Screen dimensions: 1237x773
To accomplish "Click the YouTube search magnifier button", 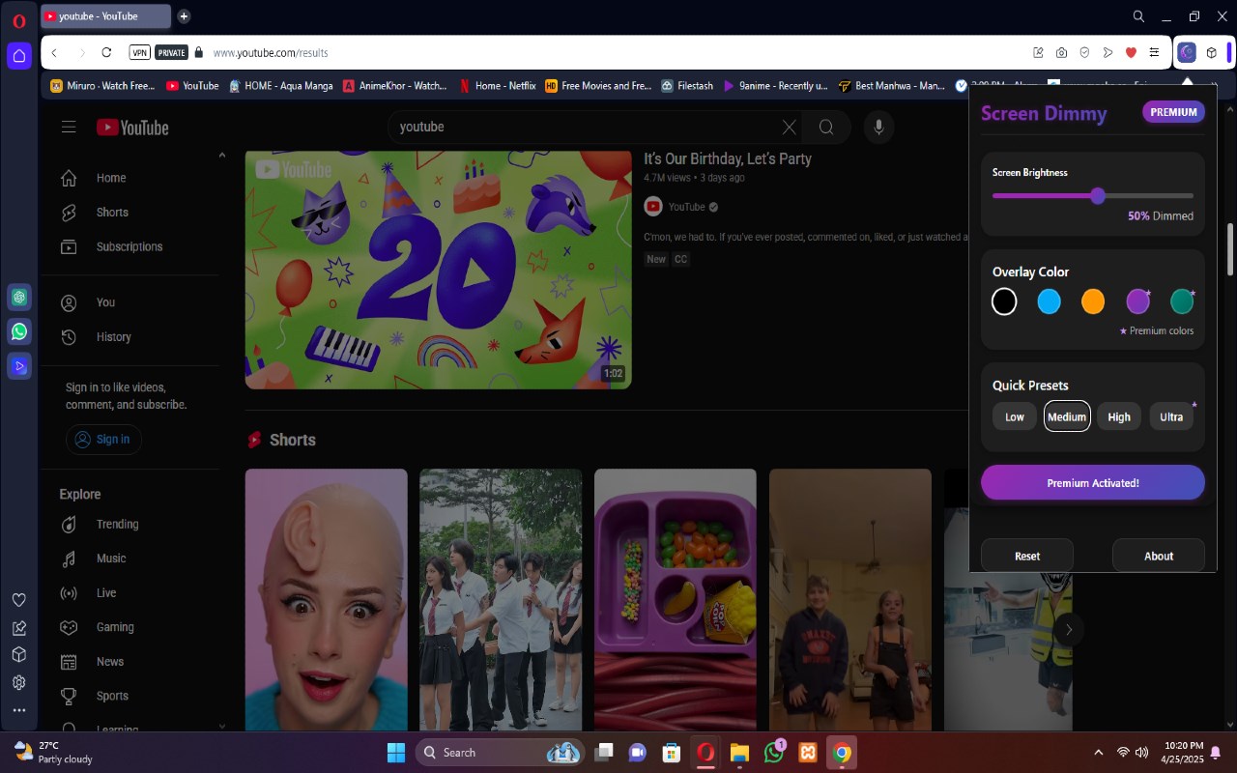I will pyautogui.click(x=826, y=127).
